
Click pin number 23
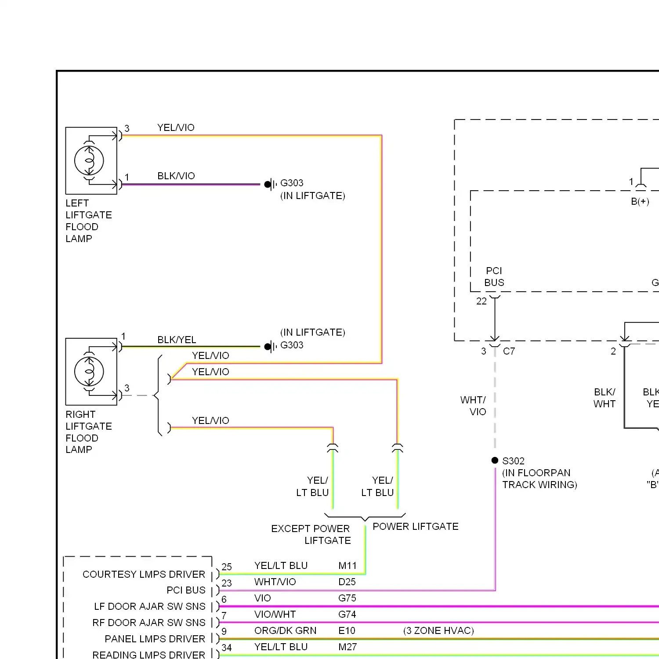pos(227,583)
